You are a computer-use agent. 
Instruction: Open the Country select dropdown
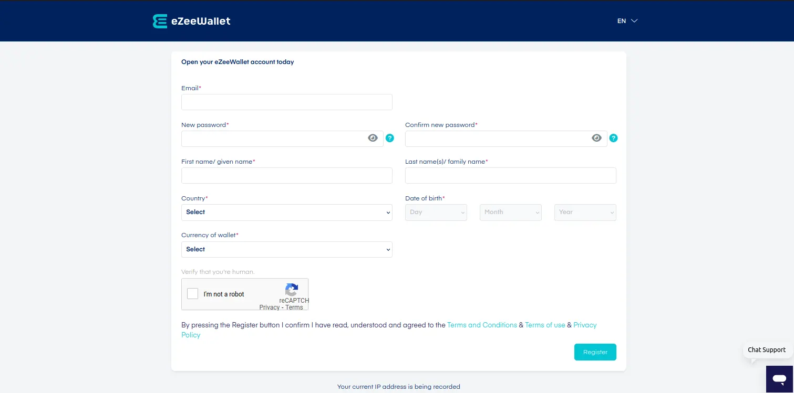point(287,213)
